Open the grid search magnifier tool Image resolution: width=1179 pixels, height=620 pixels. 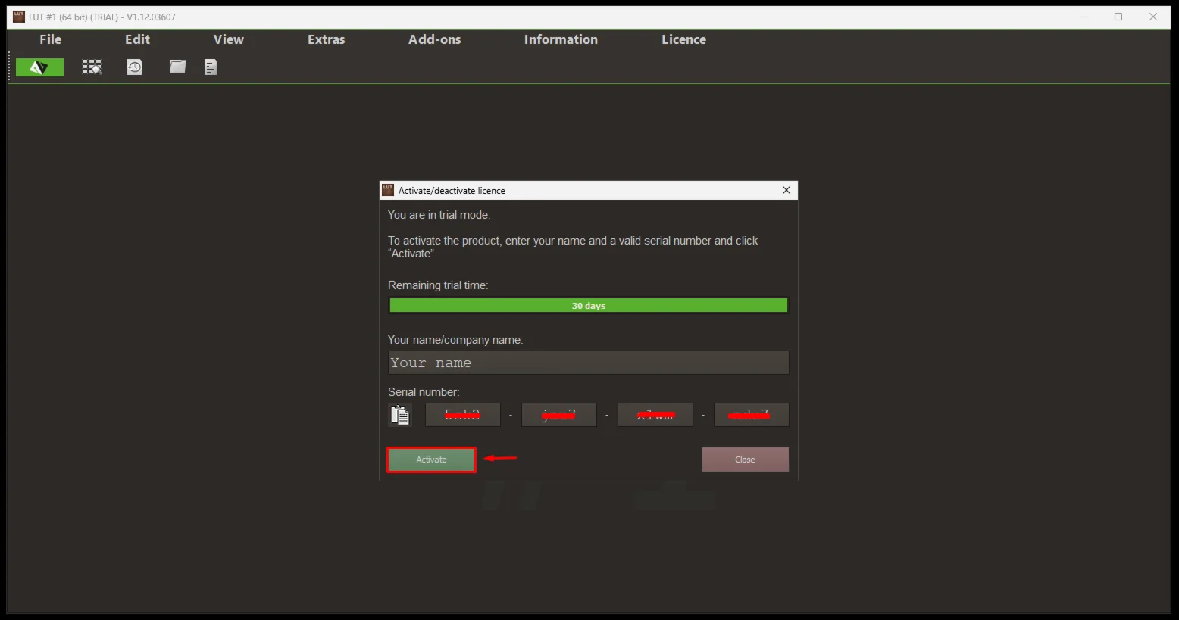tap(92, 67)
